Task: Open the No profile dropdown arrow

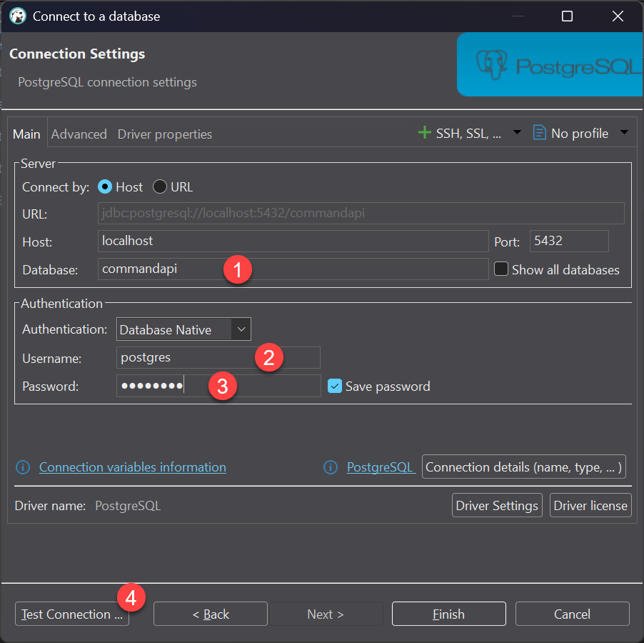Action: point(625,132)
